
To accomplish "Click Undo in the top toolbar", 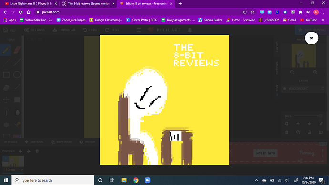I will tap(90, 30).
